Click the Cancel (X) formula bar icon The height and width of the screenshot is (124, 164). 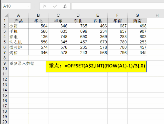45,6
